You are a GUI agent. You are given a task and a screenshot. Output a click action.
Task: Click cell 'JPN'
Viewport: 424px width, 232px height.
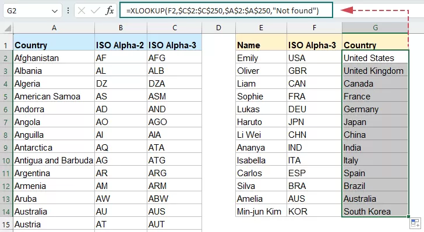coord(315,122)
